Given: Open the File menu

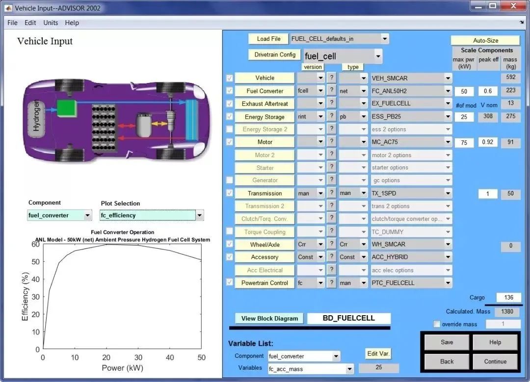Looking at the screenshot, I should [12, 23].
